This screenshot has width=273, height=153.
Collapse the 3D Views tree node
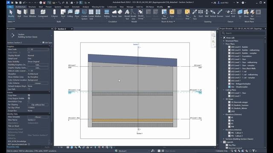(224, 99)
